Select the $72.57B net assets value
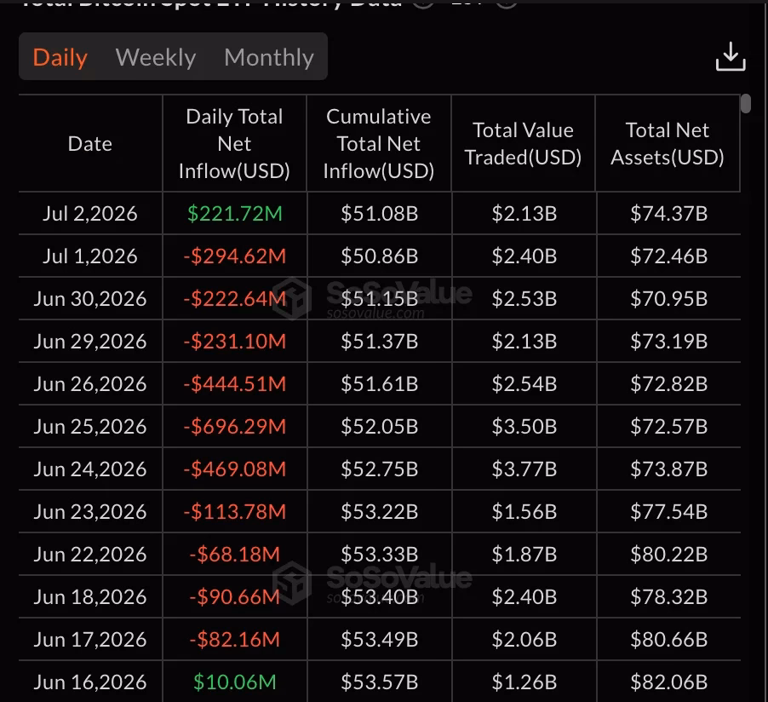The image size is (768, 702). [669, 427]
